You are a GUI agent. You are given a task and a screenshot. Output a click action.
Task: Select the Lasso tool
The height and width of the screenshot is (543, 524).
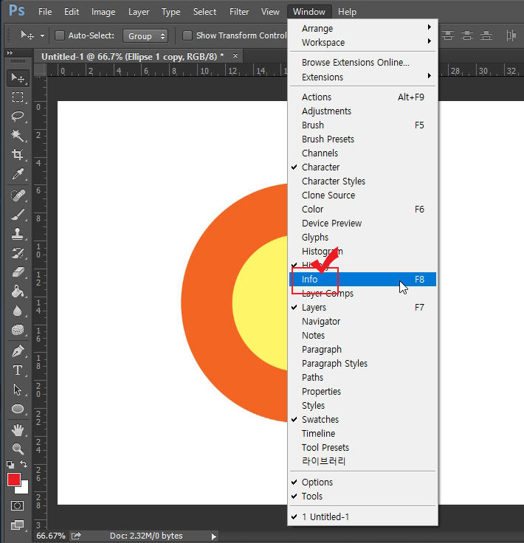18,116
